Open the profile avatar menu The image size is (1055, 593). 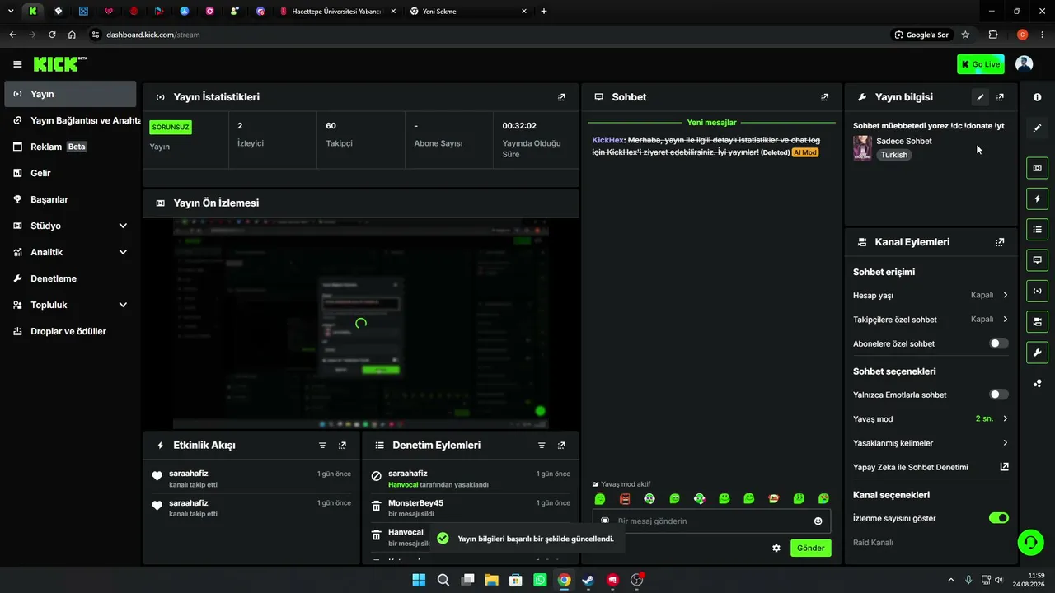click(1025, 64)
